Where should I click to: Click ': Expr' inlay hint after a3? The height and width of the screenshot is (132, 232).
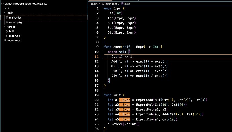tap(125, 110)
